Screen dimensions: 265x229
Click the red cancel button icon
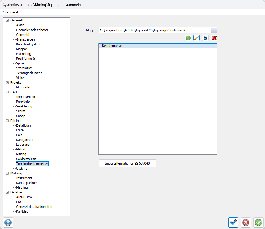click(246, 222)
